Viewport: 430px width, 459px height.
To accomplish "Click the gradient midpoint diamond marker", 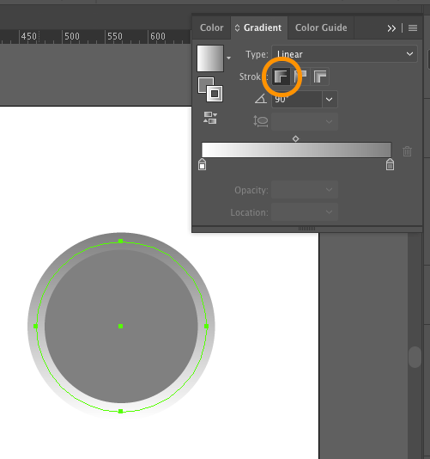I will click(x=295, y=138).
